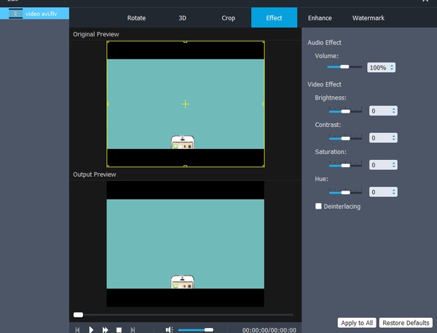
Task: Click the Audio Effect volume slider
Action: coord(345,67)
